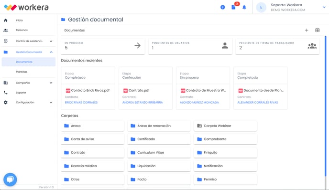This screenshot has height=190, width=329.
Task: Click the gear icon for Configuración
Action: tap(6, 103)
